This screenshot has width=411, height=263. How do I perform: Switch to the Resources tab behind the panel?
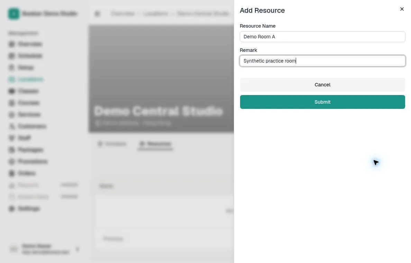pyautogui.click(x=155, y=143)
